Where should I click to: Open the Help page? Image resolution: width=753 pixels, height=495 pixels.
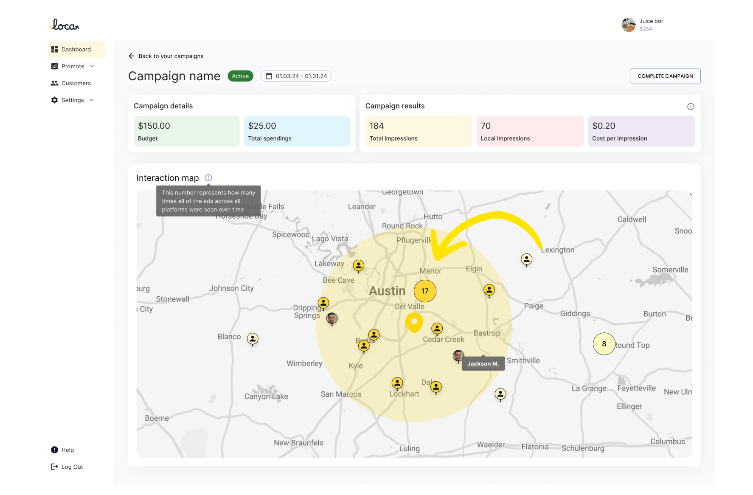click(67, 450)
